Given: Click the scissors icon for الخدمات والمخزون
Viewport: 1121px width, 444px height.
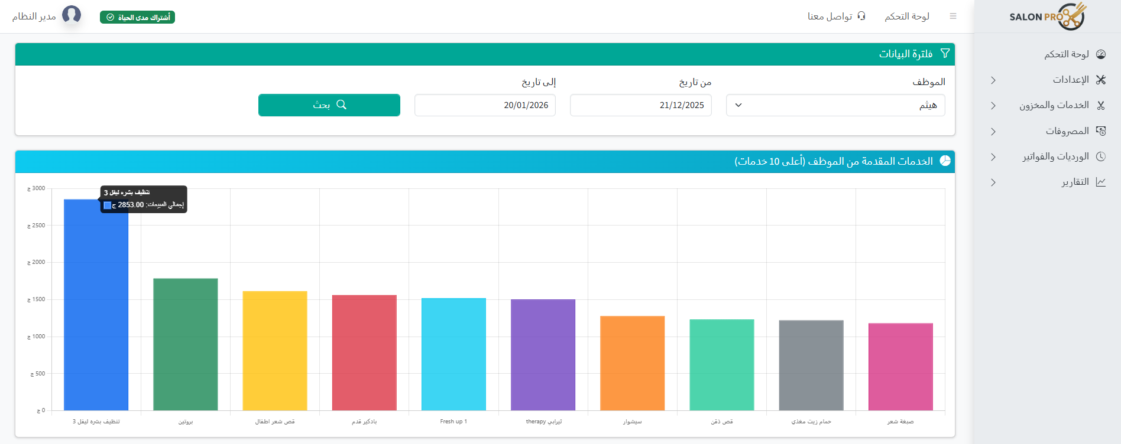Looking at the screenshot, I should [1100, 106].
